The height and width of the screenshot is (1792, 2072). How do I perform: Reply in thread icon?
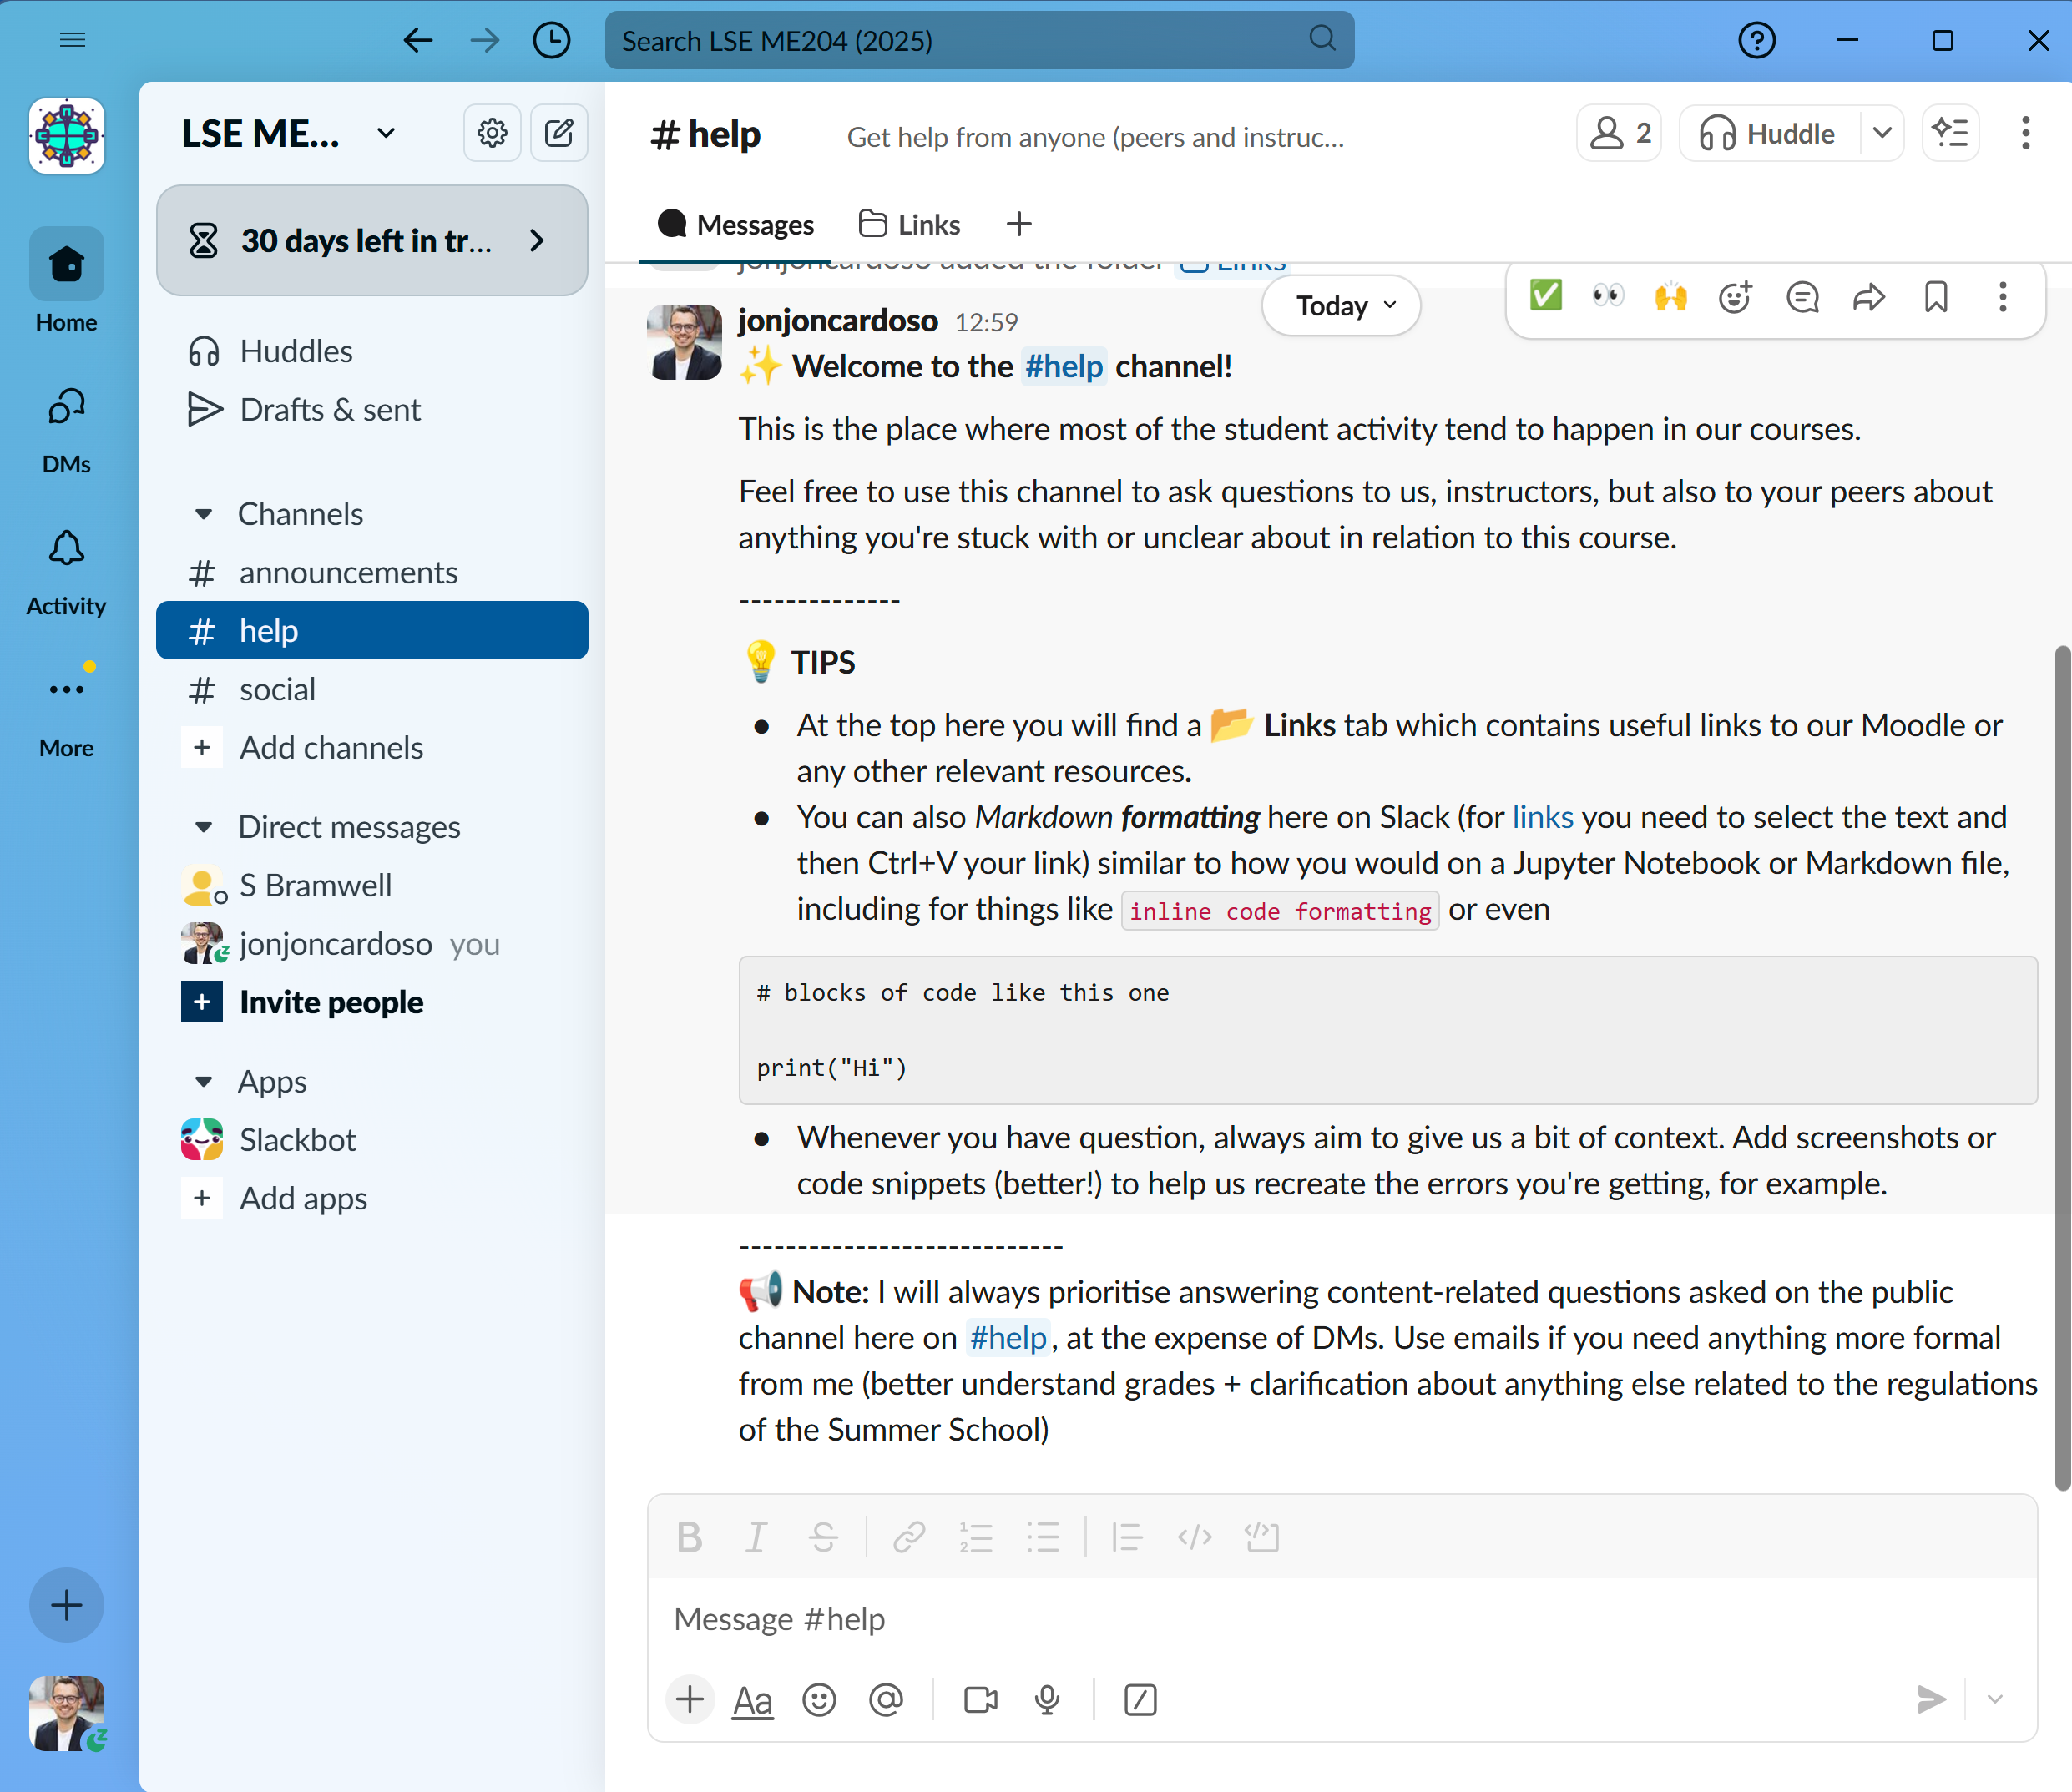point(1802,296)
